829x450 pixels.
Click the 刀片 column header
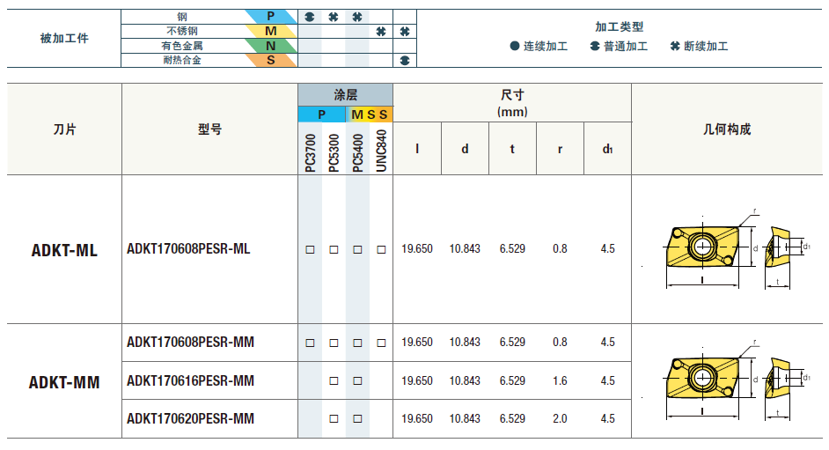64,129
